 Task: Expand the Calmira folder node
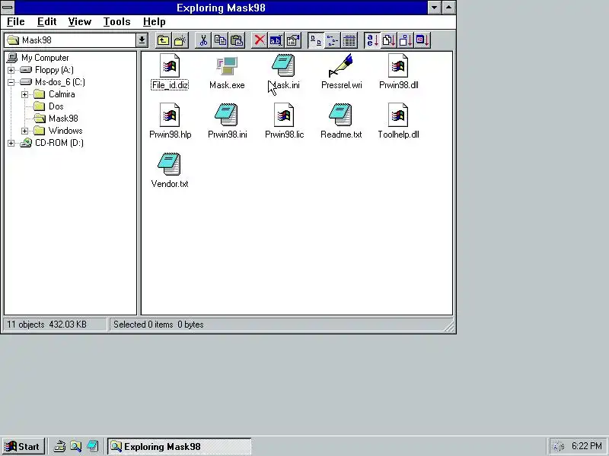[x=24, y=94]
